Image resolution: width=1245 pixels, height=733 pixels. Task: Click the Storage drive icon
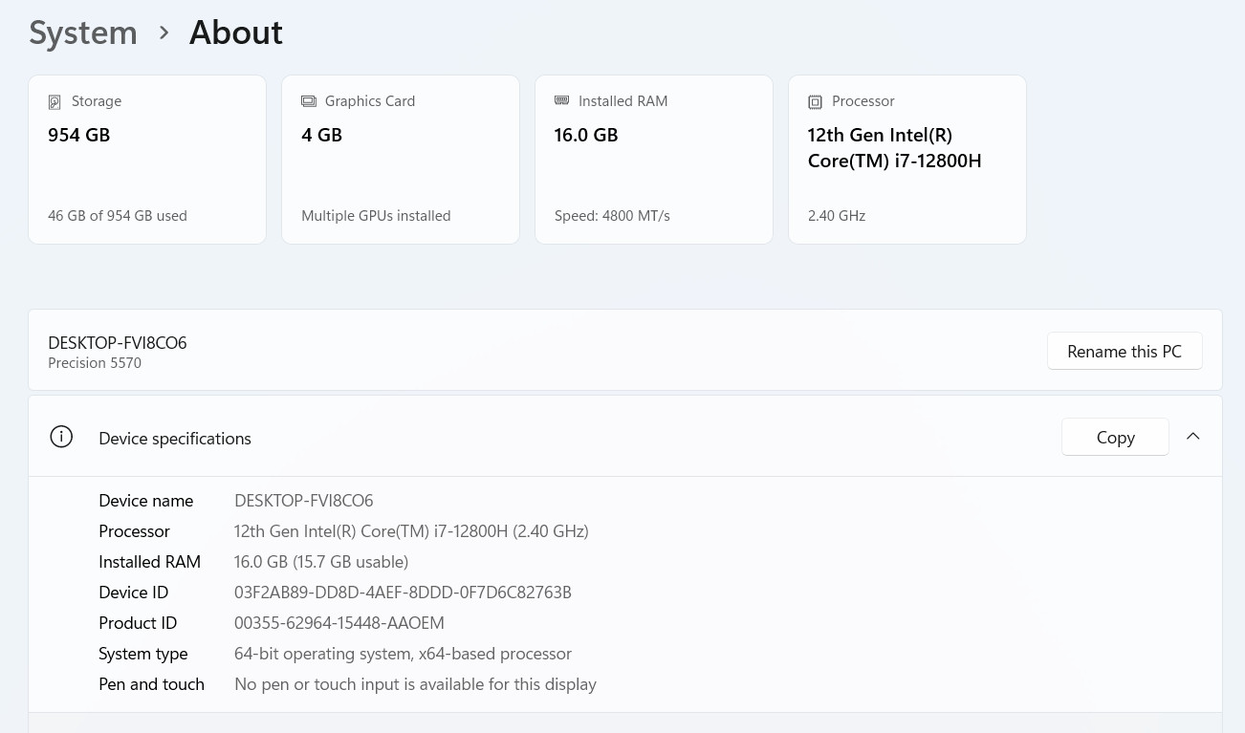pos(55,101)
